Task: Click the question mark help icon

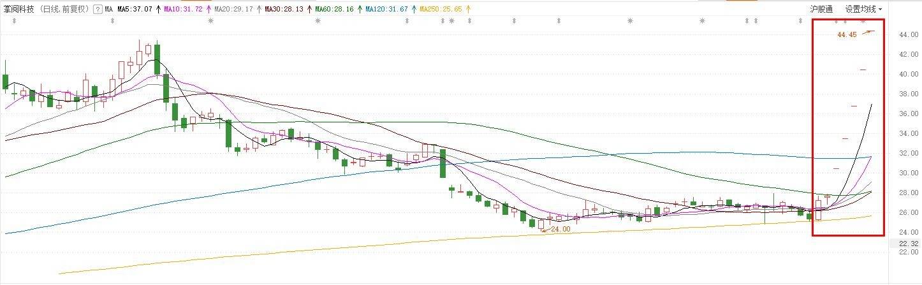Action: point(96,10)
